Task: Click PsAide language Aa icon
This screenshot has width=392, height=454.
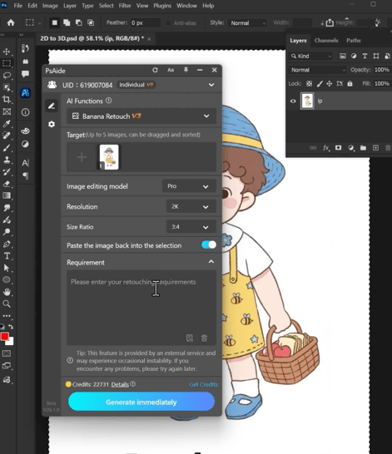Action: click(x=171, y=70)
